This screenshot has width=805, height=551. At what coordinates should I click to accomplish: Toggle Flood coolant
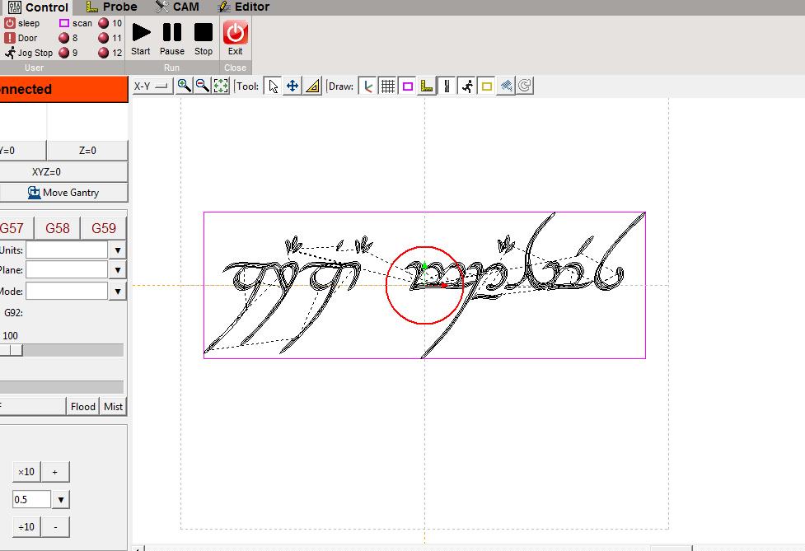tap(82, 406)
